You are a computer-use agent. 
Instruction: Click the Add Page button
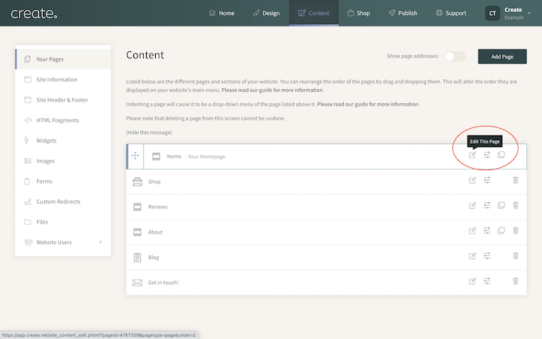tap(502, 56)
